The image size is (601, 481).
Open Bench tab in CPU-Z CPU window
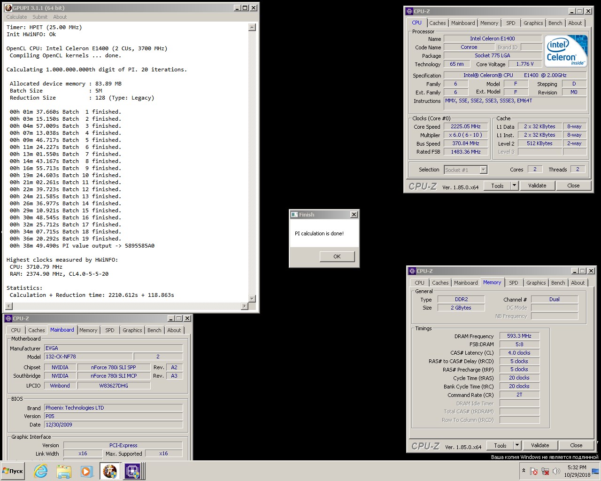coord(555,23)
